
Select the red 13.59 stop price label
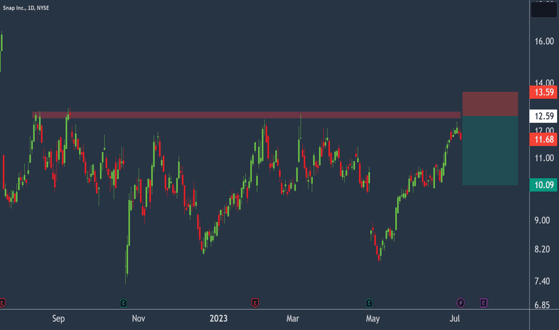click(x=543, y=92)
